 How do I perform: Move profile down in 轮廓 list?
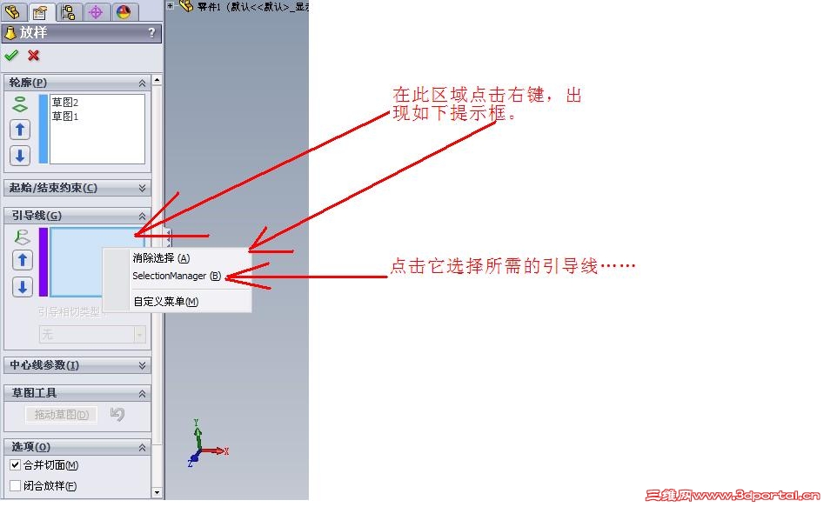(20, 156)
